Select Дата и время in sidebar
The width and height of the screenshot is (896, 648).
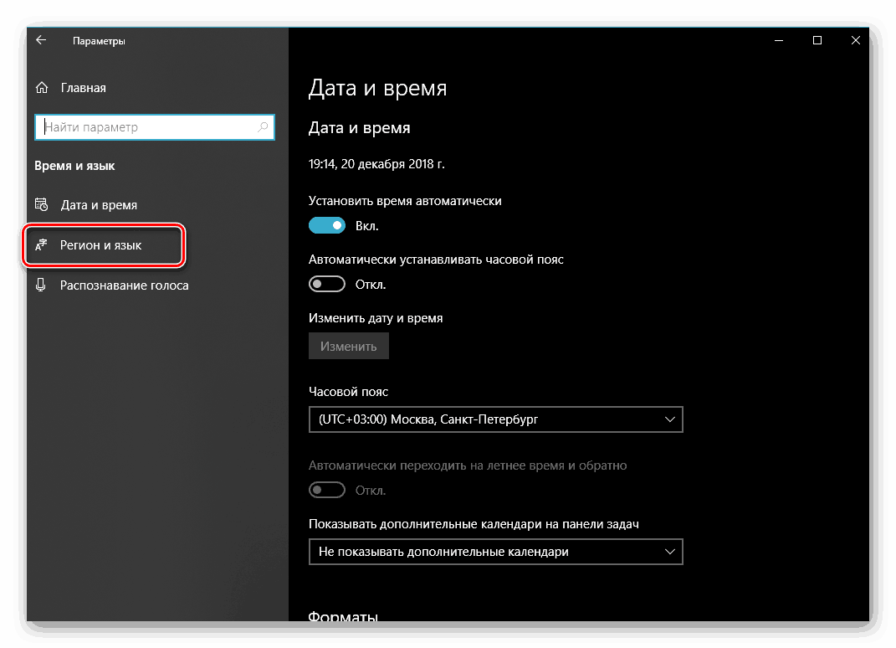click(x=99, y=205)
